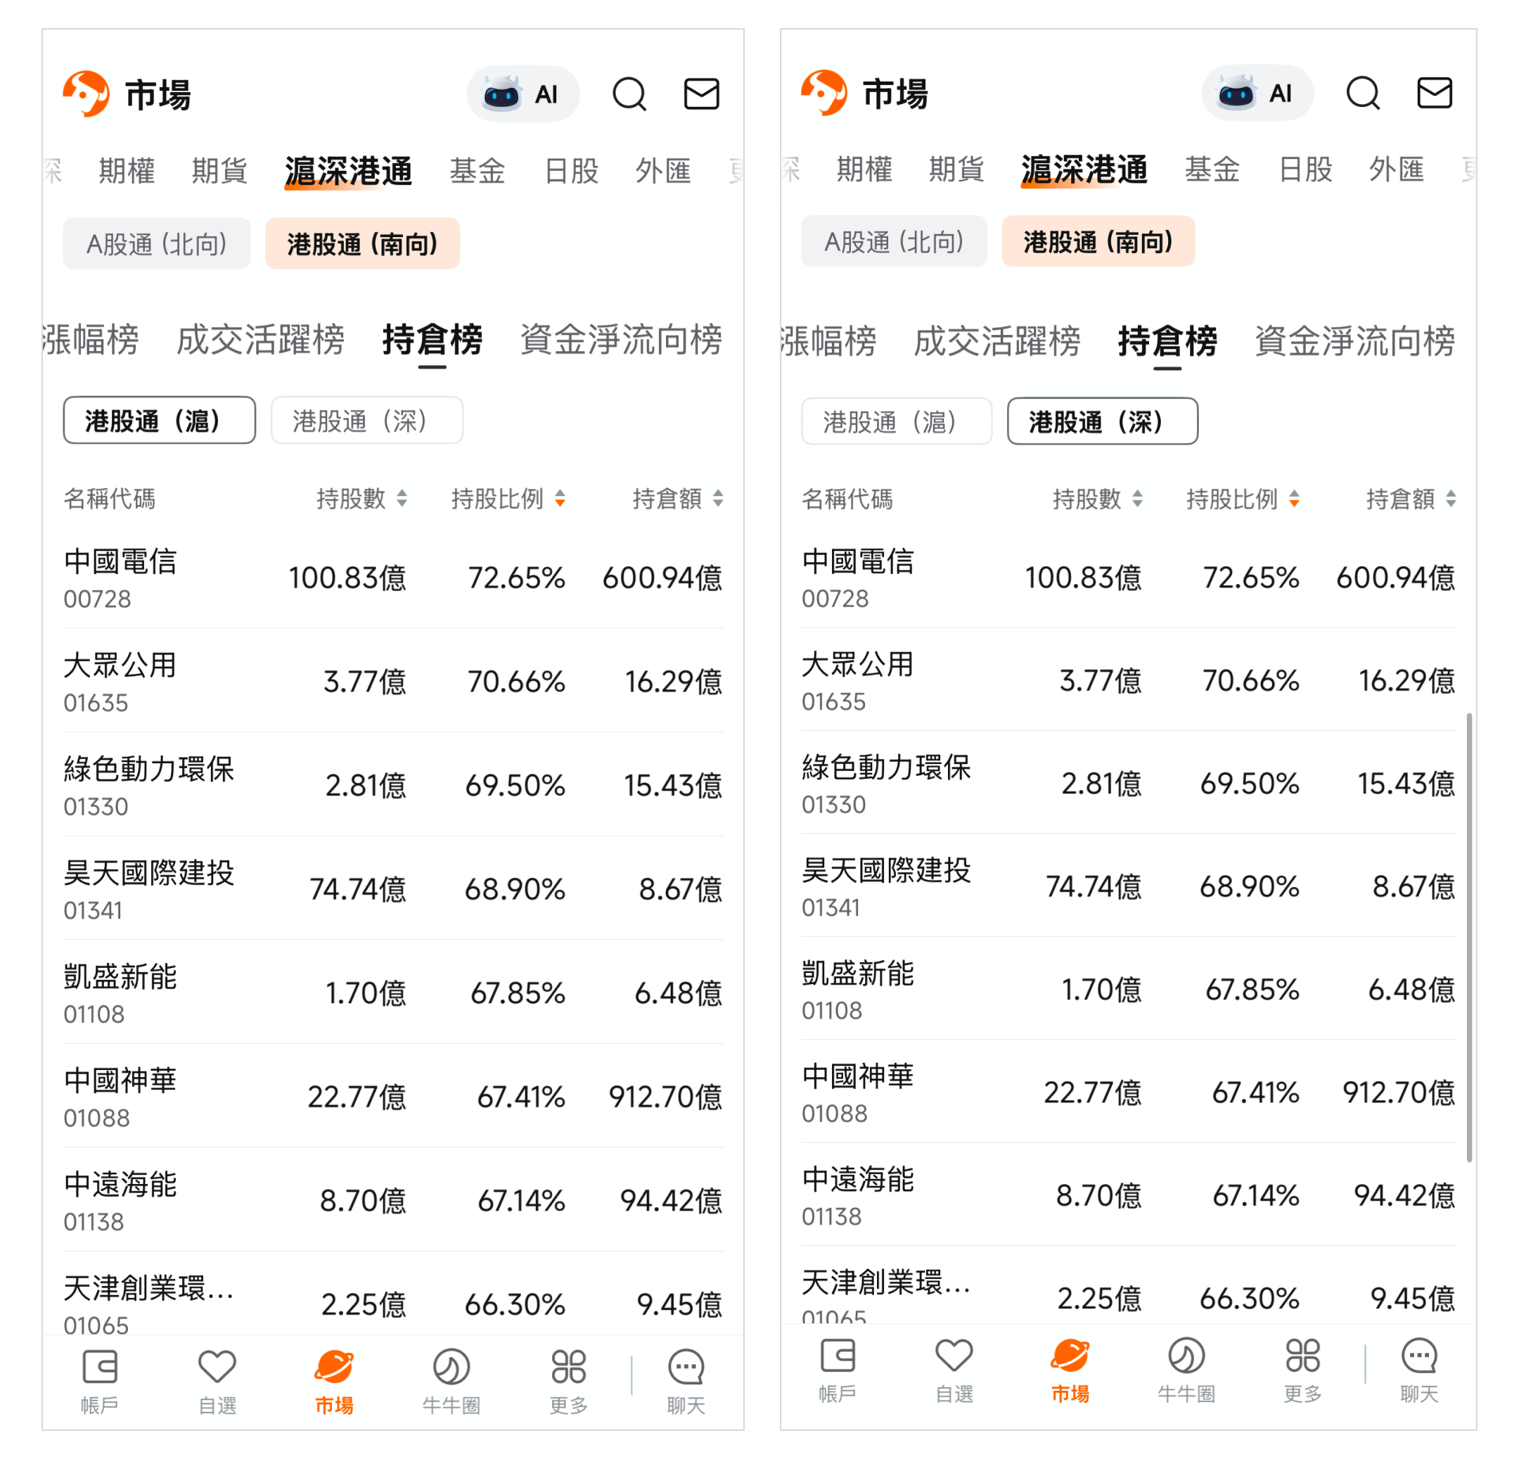Screen dimensions: 1519x1459
Task: Tap 基金 category in left top navigation
Action: (478, 170)
